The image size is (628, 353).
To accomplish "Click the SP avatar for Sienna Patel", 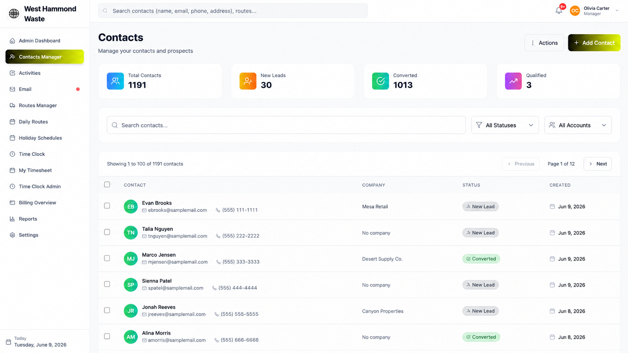I will (131, 285).
